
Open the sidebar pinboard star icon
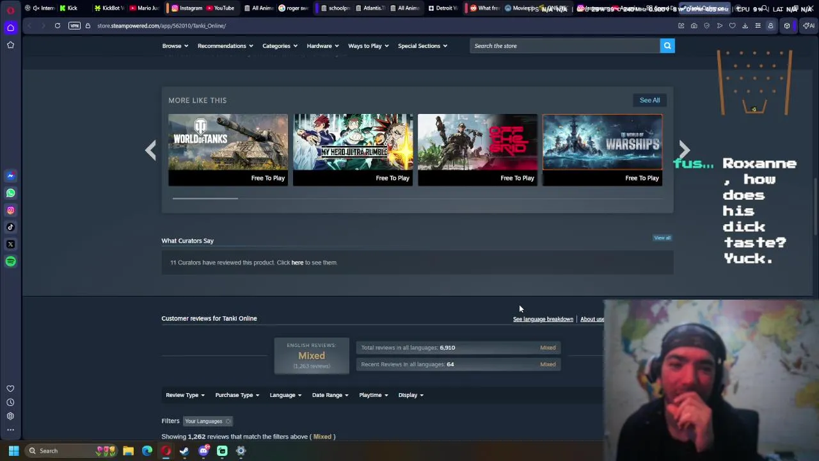click(x=10, y=45)
